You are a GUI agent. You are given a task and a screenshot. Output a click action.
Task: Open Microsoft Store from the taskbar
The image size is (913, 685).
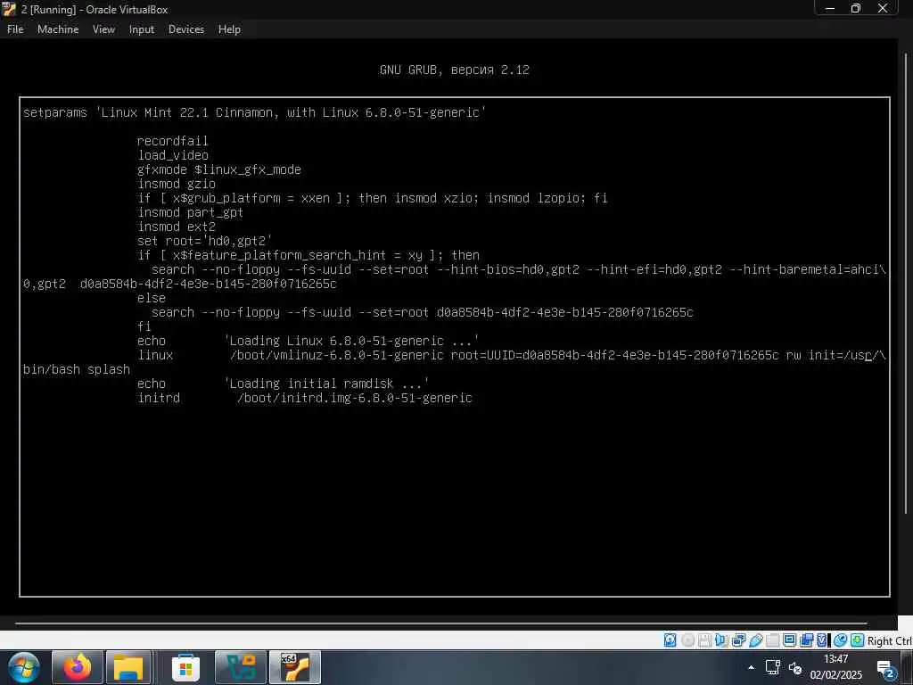(185, 667)
